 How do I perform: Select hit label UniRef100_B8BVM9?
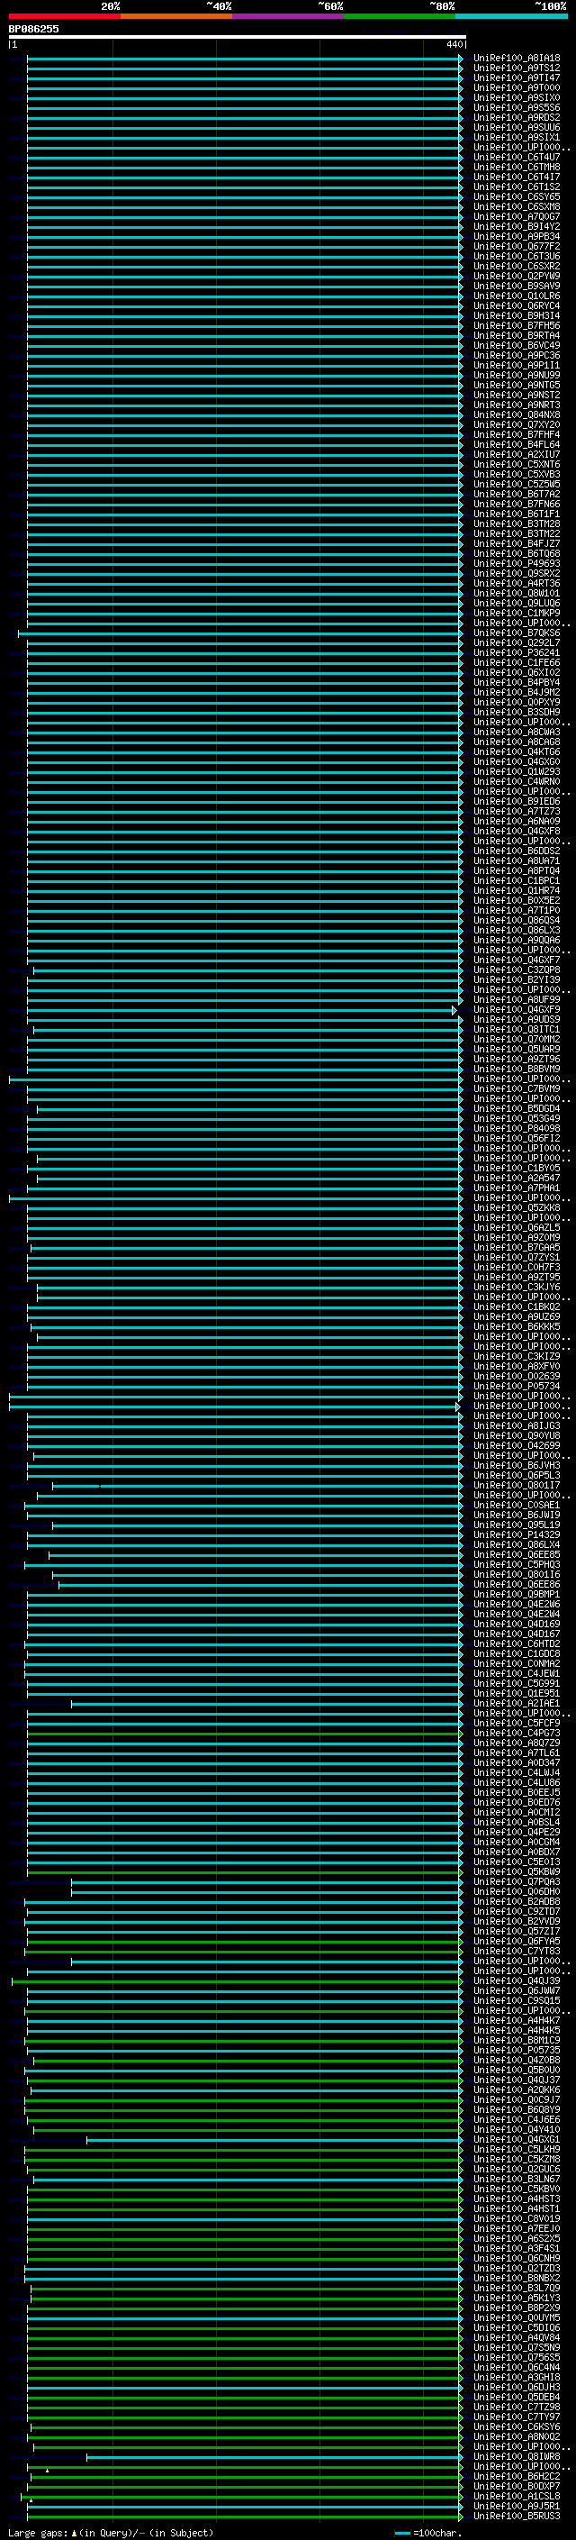(516, 1069)
